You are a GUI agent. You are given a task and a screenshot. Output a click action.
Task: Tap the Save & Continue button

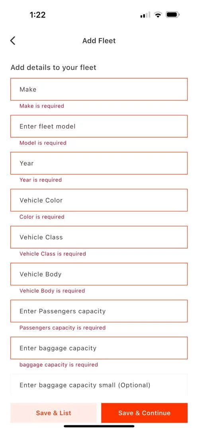[x=144, y=413]
